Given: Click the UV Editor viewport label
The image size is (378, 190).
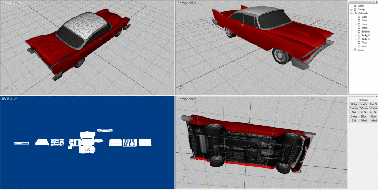Looking at the screenshot, I should click(9, 99).
